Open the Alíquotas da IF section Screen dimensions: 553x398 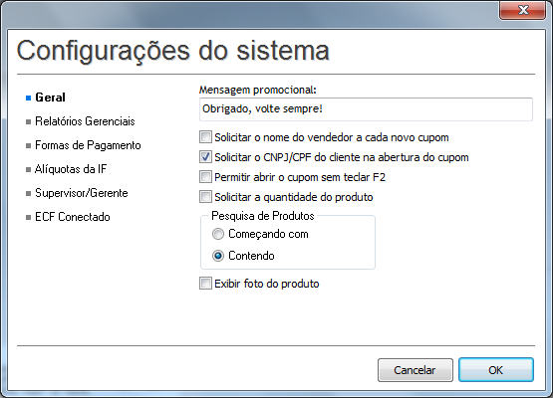tap(71, 169)
